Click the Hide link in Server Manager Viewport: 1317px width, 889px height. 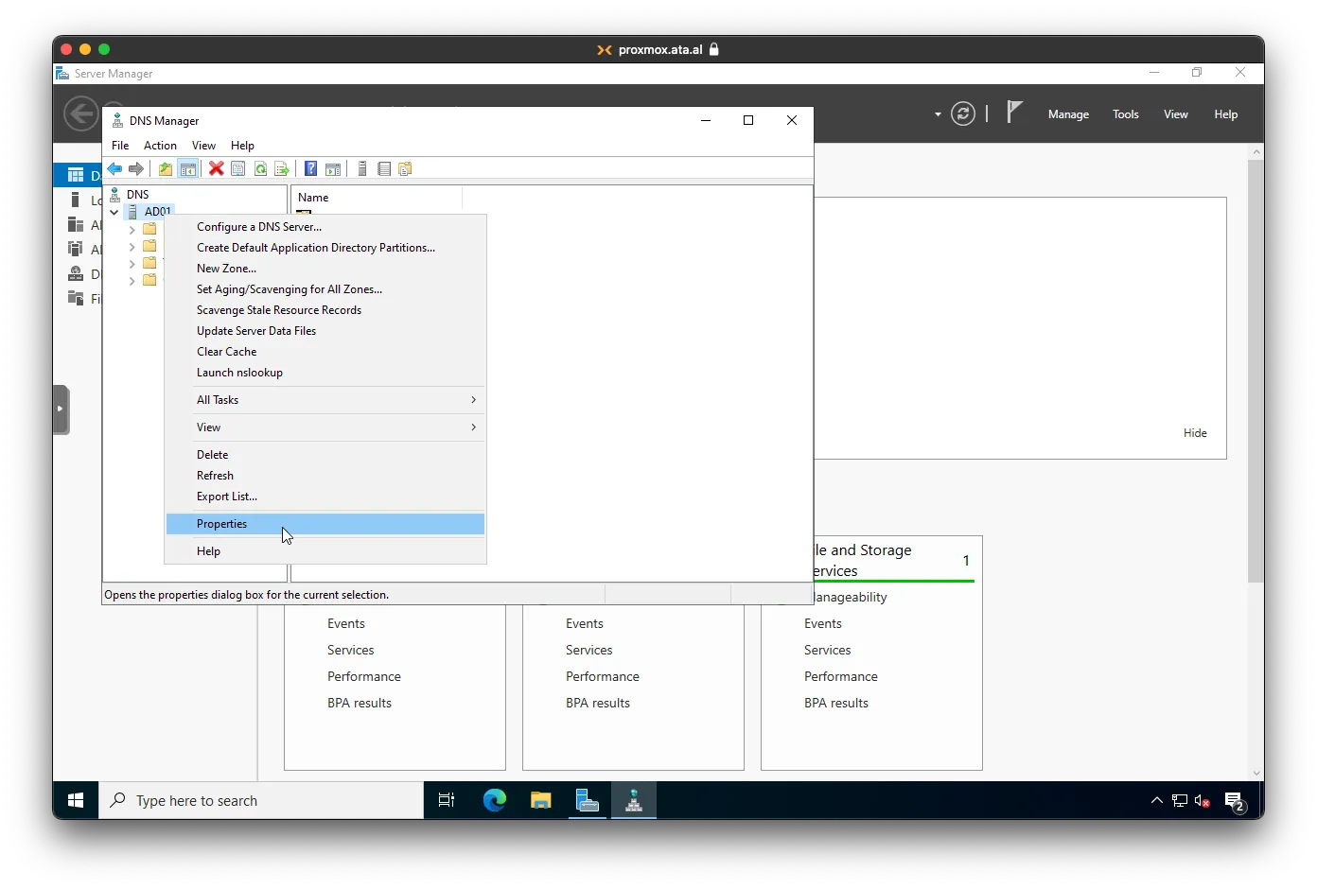(1195, 433)
